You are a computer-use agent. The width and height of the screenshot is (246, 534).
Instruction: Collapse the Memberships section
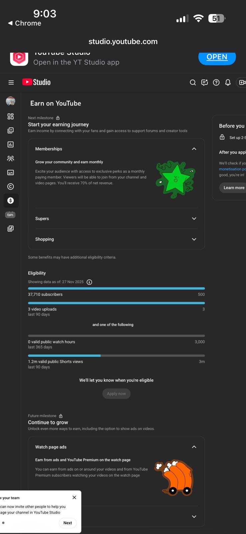(x=194, y=149)
